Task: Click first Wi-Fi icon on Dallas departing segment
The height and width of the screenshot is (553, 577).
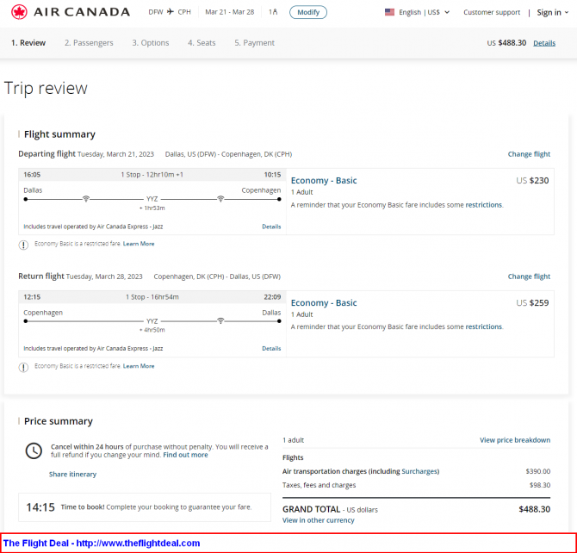Action: pyautogui.click(x=86, y=199)
